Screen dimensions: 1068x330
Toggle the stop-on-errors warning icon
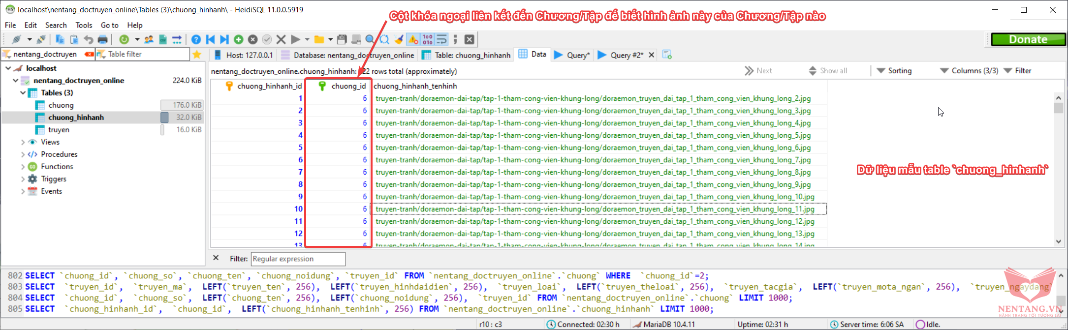tap(413, 39)
